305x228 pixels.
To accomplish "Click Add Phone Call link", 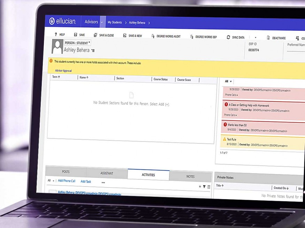I will (67, 181).
